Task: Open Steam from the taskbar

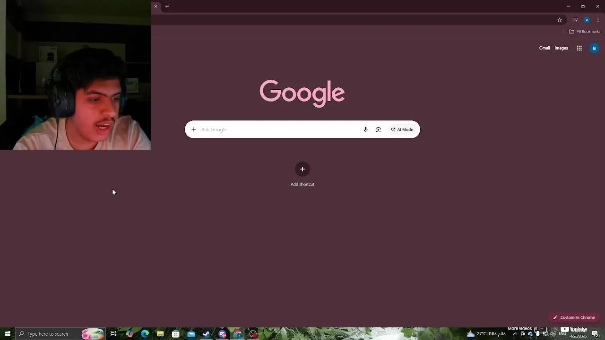Action: click(x=207, y=334)
